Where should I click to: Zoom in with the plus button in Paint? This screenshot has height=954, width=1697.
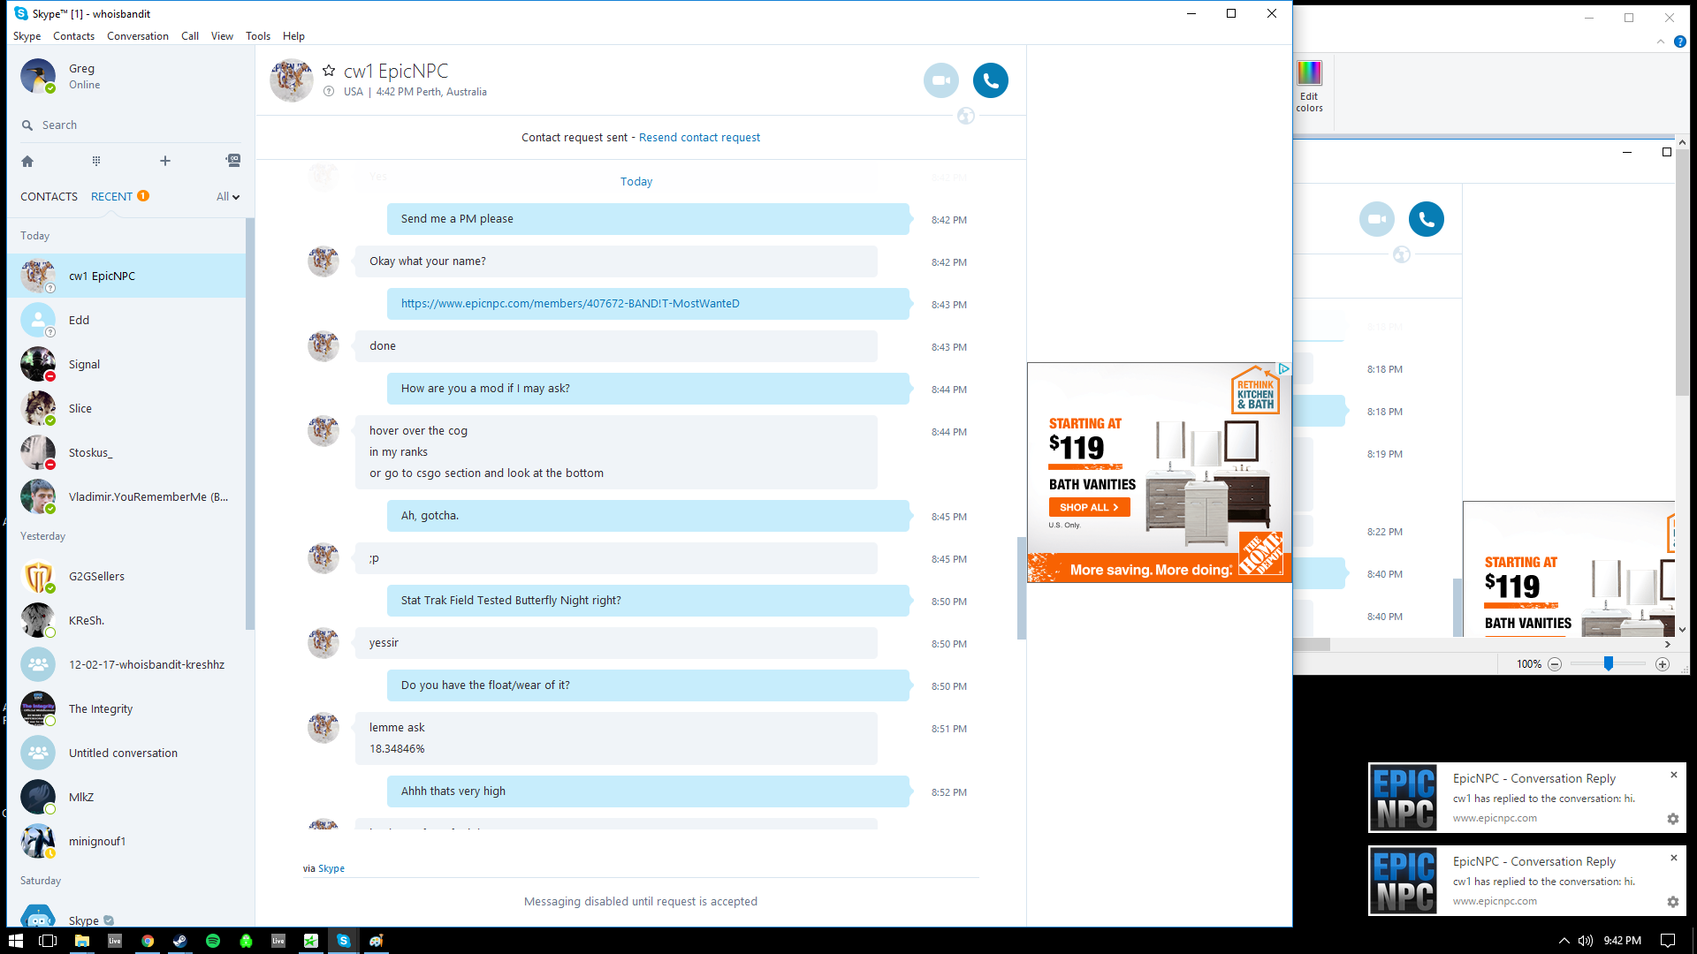coord(1663,664)
